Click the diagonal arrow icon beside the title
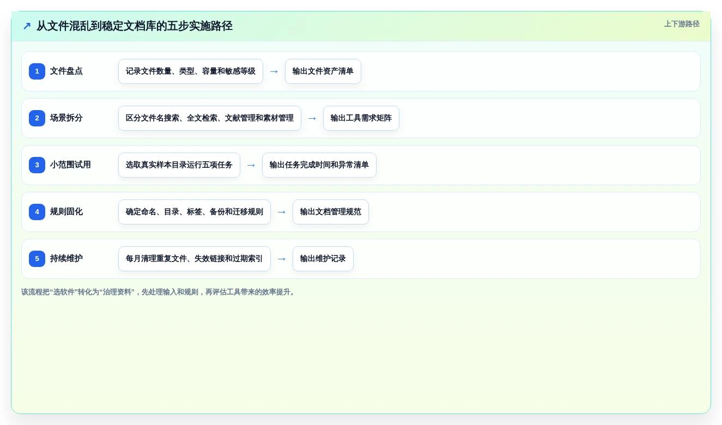722x425 pixels. tap(27, 26)
